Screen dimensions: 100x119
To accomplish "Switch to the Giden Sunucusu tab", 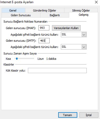I will pos(21,15).
